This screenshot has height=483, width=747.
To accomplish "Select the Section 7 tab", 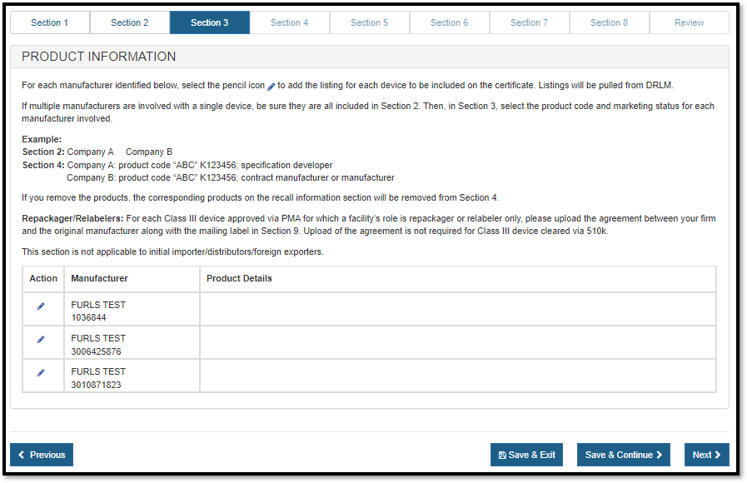I will point(530,22).
